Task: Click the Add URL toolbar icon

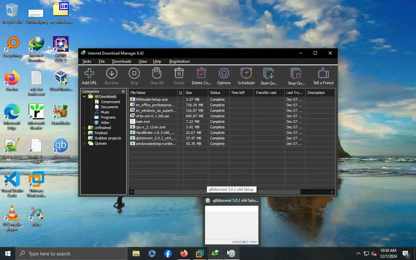Action: tap(89, 73)
